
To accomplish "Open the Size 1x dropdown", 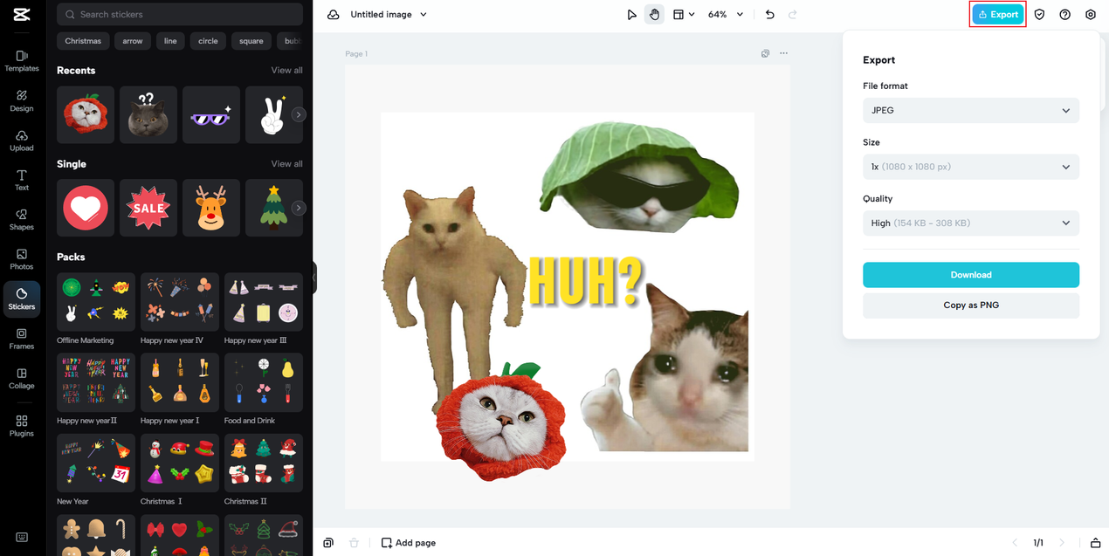I will click(x=971, y=167).
